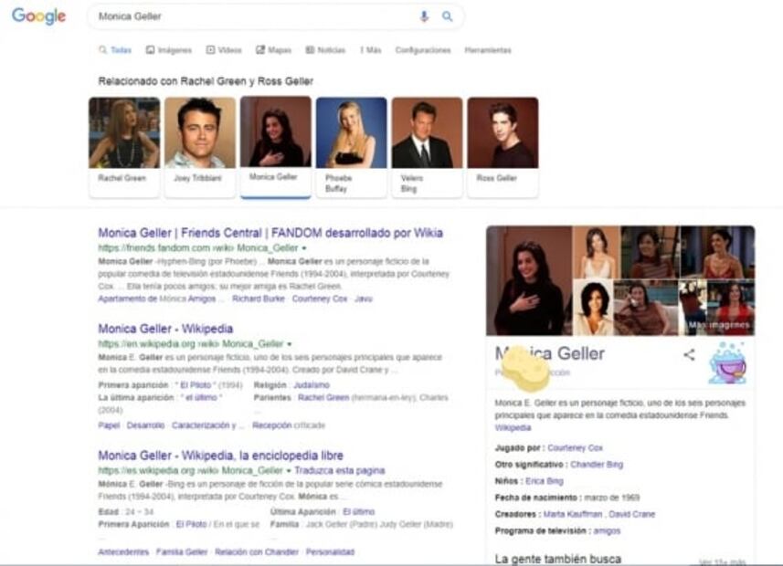Click the purple bubble cup icon
783x566 pixels.
727,362
